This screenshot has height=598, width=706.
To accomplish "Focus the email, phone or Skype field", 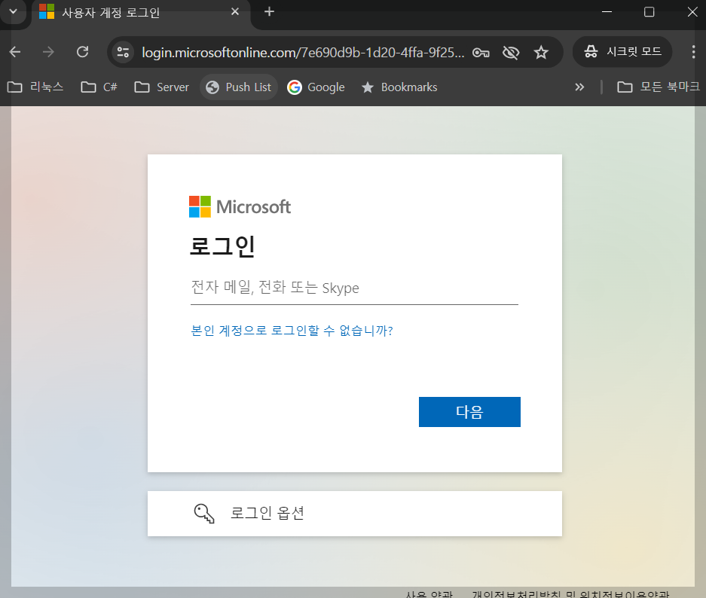I will [x=354, y=288].
